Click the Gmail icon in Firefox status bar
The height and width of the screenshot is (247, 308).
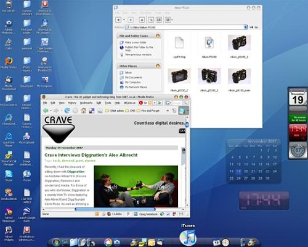point(181,214)
